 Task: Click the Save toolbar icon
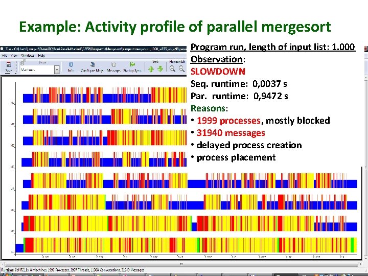[x=9, y=64]
